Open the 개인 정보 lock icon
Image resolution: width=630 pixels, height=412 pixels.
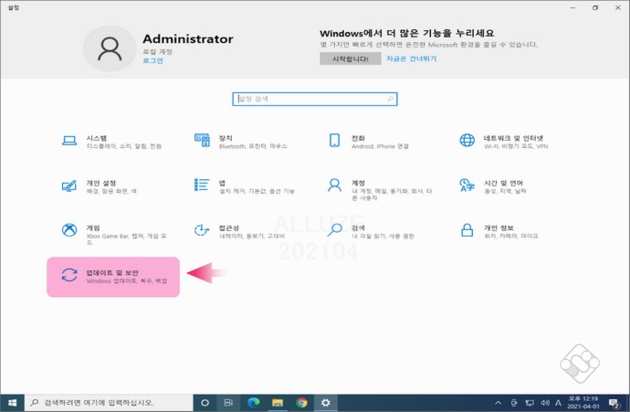tap(467, 230)
